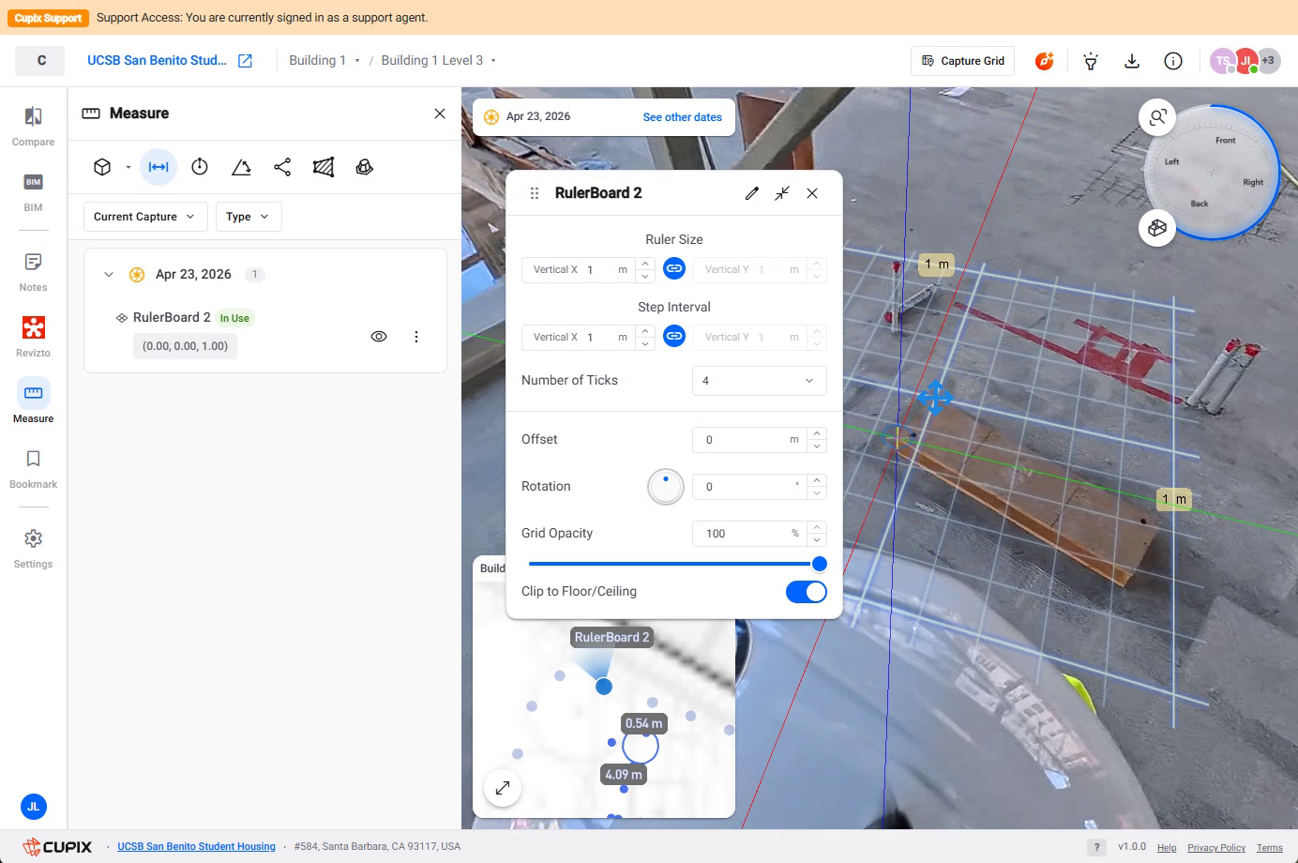
Task: Open the Current Capture dropdown
Action: click(x=145, y=217)
